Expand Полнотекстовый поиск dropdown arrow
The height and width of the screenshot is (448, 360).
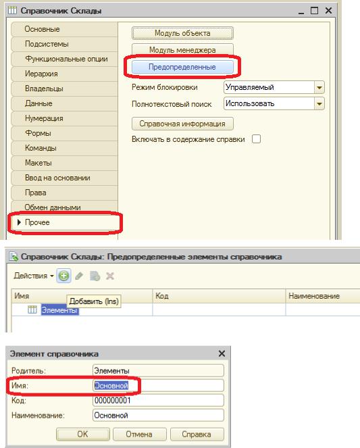(x=319, y=103)
